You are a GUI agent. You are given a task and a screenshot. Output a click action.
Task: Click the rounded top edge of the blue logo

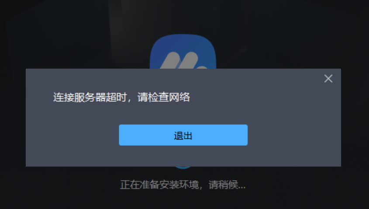click(183, 36)
